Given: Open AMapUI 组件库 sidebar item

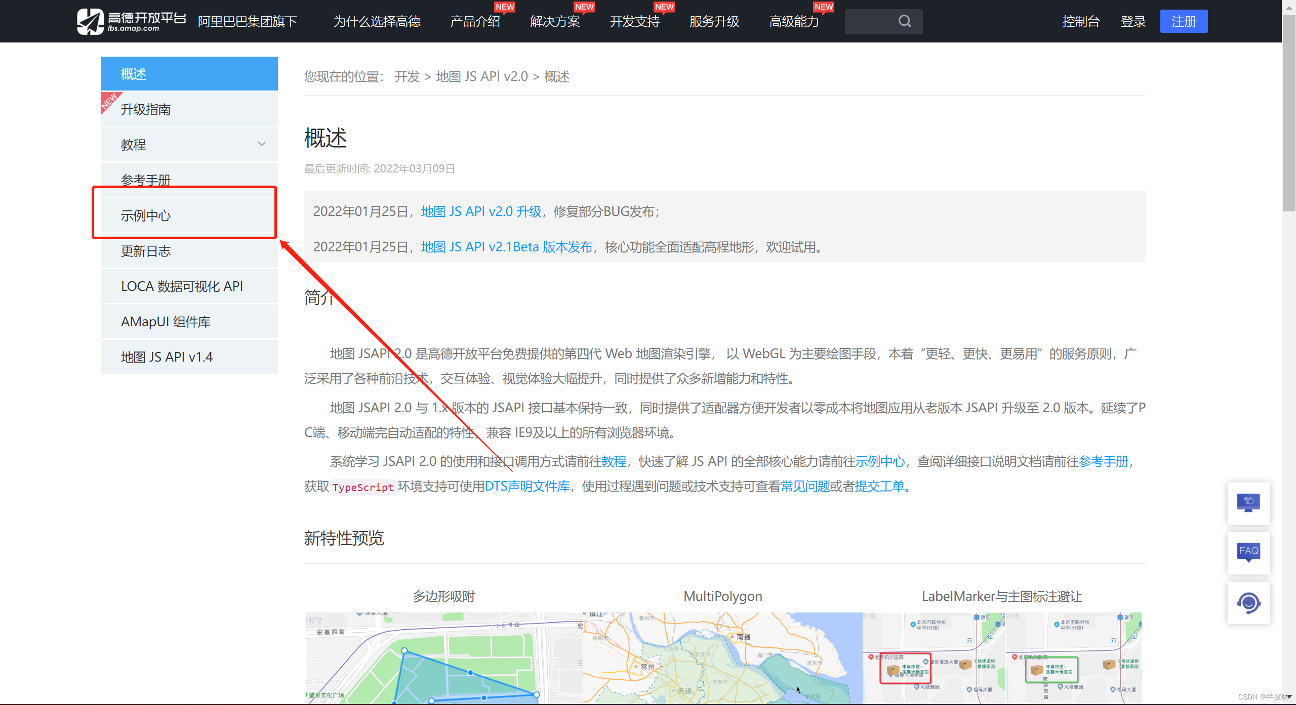Looking at the screenshot, I should click(189, 322).
